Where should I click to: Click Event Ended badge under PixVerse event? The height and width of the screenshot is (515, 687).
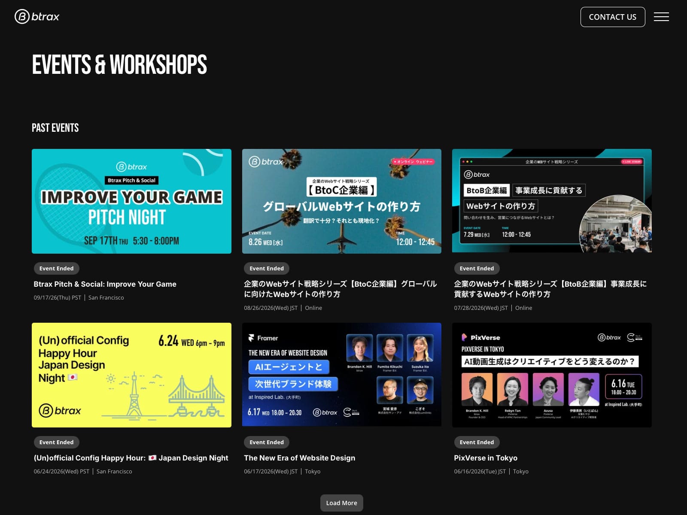coord(477,442)
